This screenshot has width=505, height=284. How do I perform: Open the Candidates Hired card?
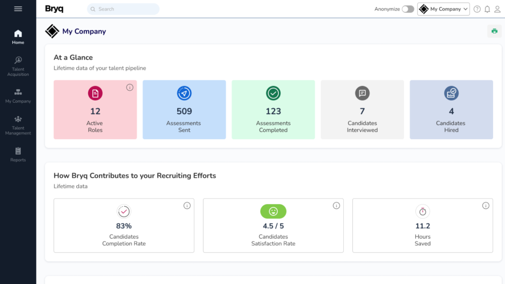click(451, 109)
